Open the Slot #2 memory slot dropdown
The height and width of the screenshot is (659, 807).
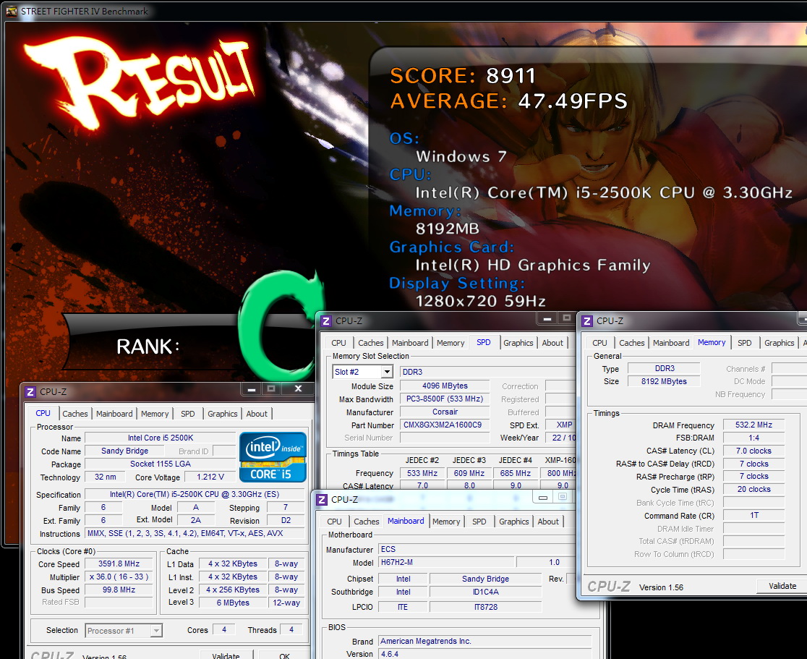tap(387, 372)
